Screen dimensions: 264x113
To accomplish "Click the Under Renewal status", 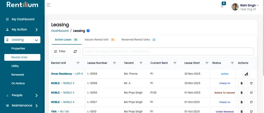I will click(x=225, y=112).
